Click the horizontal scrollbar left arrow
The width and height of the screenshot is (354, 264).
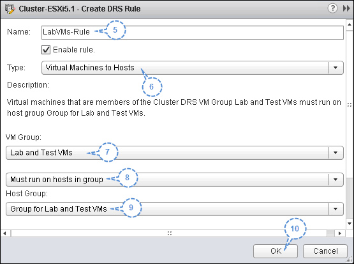[x=5, y=233]
